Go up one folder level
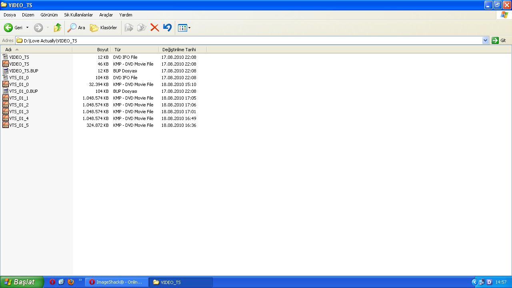512x288 pixels. 58,28
